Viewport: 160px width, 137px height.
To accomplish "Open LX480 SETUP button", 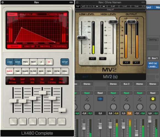I will coord(65,62).
